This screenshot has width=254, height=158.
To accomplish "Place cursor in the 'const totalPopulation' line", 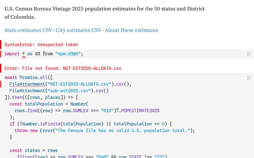I will (49, 104).
